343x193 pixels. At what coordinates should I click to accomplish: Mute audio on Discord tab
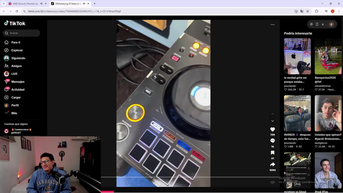coord(41,4)
